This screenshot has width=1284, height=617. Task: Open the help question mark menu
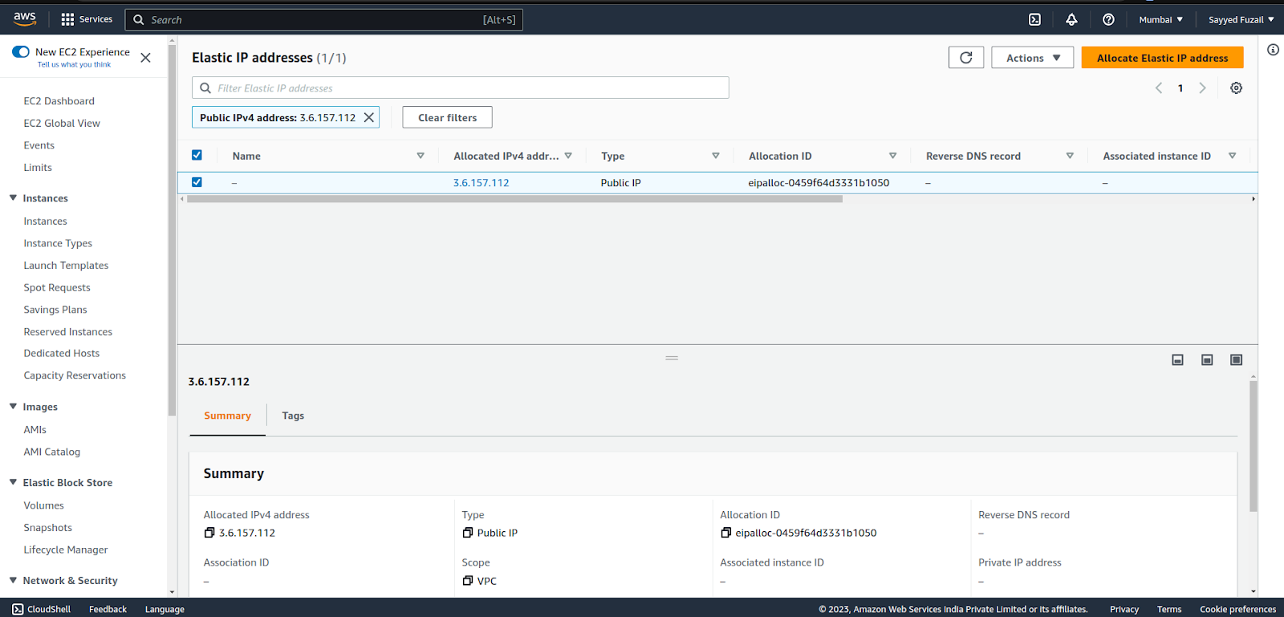tap(1108, 19)
